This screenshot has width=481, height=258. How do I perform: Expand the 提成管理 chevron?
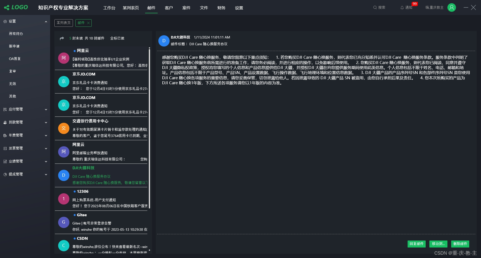pos(46,174)
